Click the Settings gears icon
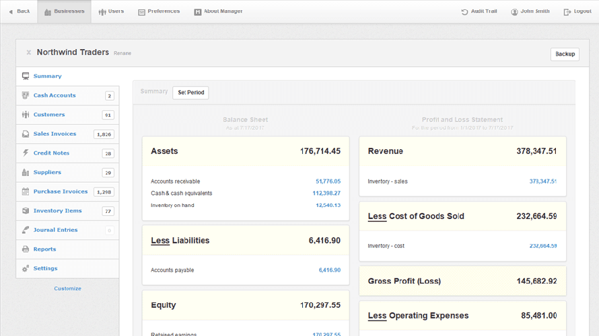This screenshot has height=336, width=599. click(x=26, y=269)
